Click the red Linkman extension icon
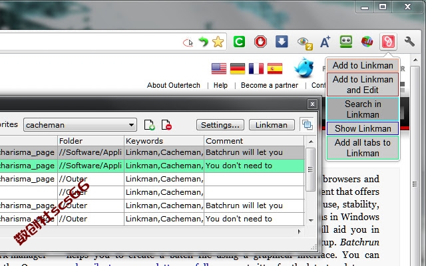 [388, 42]
